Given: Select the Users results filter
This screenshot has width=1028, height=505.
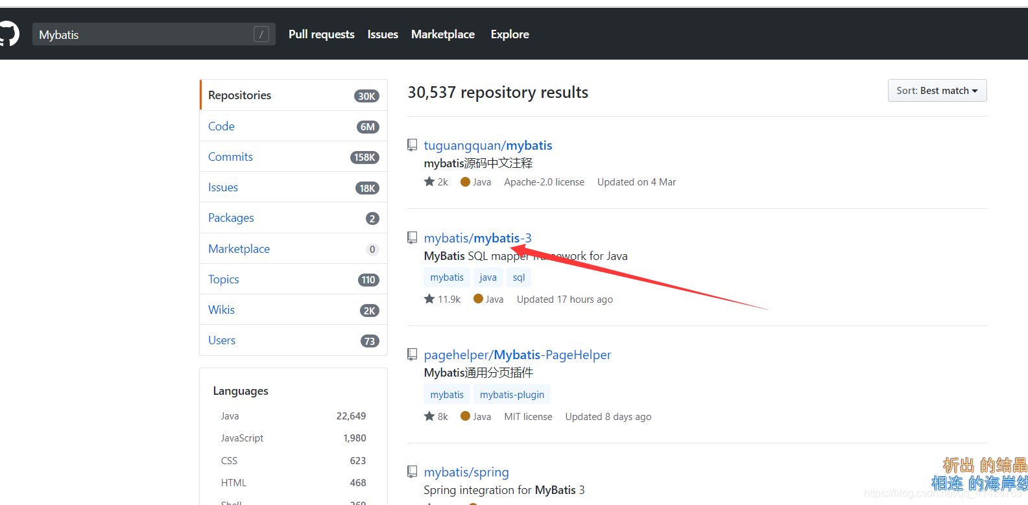Looking at the screenshot, I should [294, 340].
